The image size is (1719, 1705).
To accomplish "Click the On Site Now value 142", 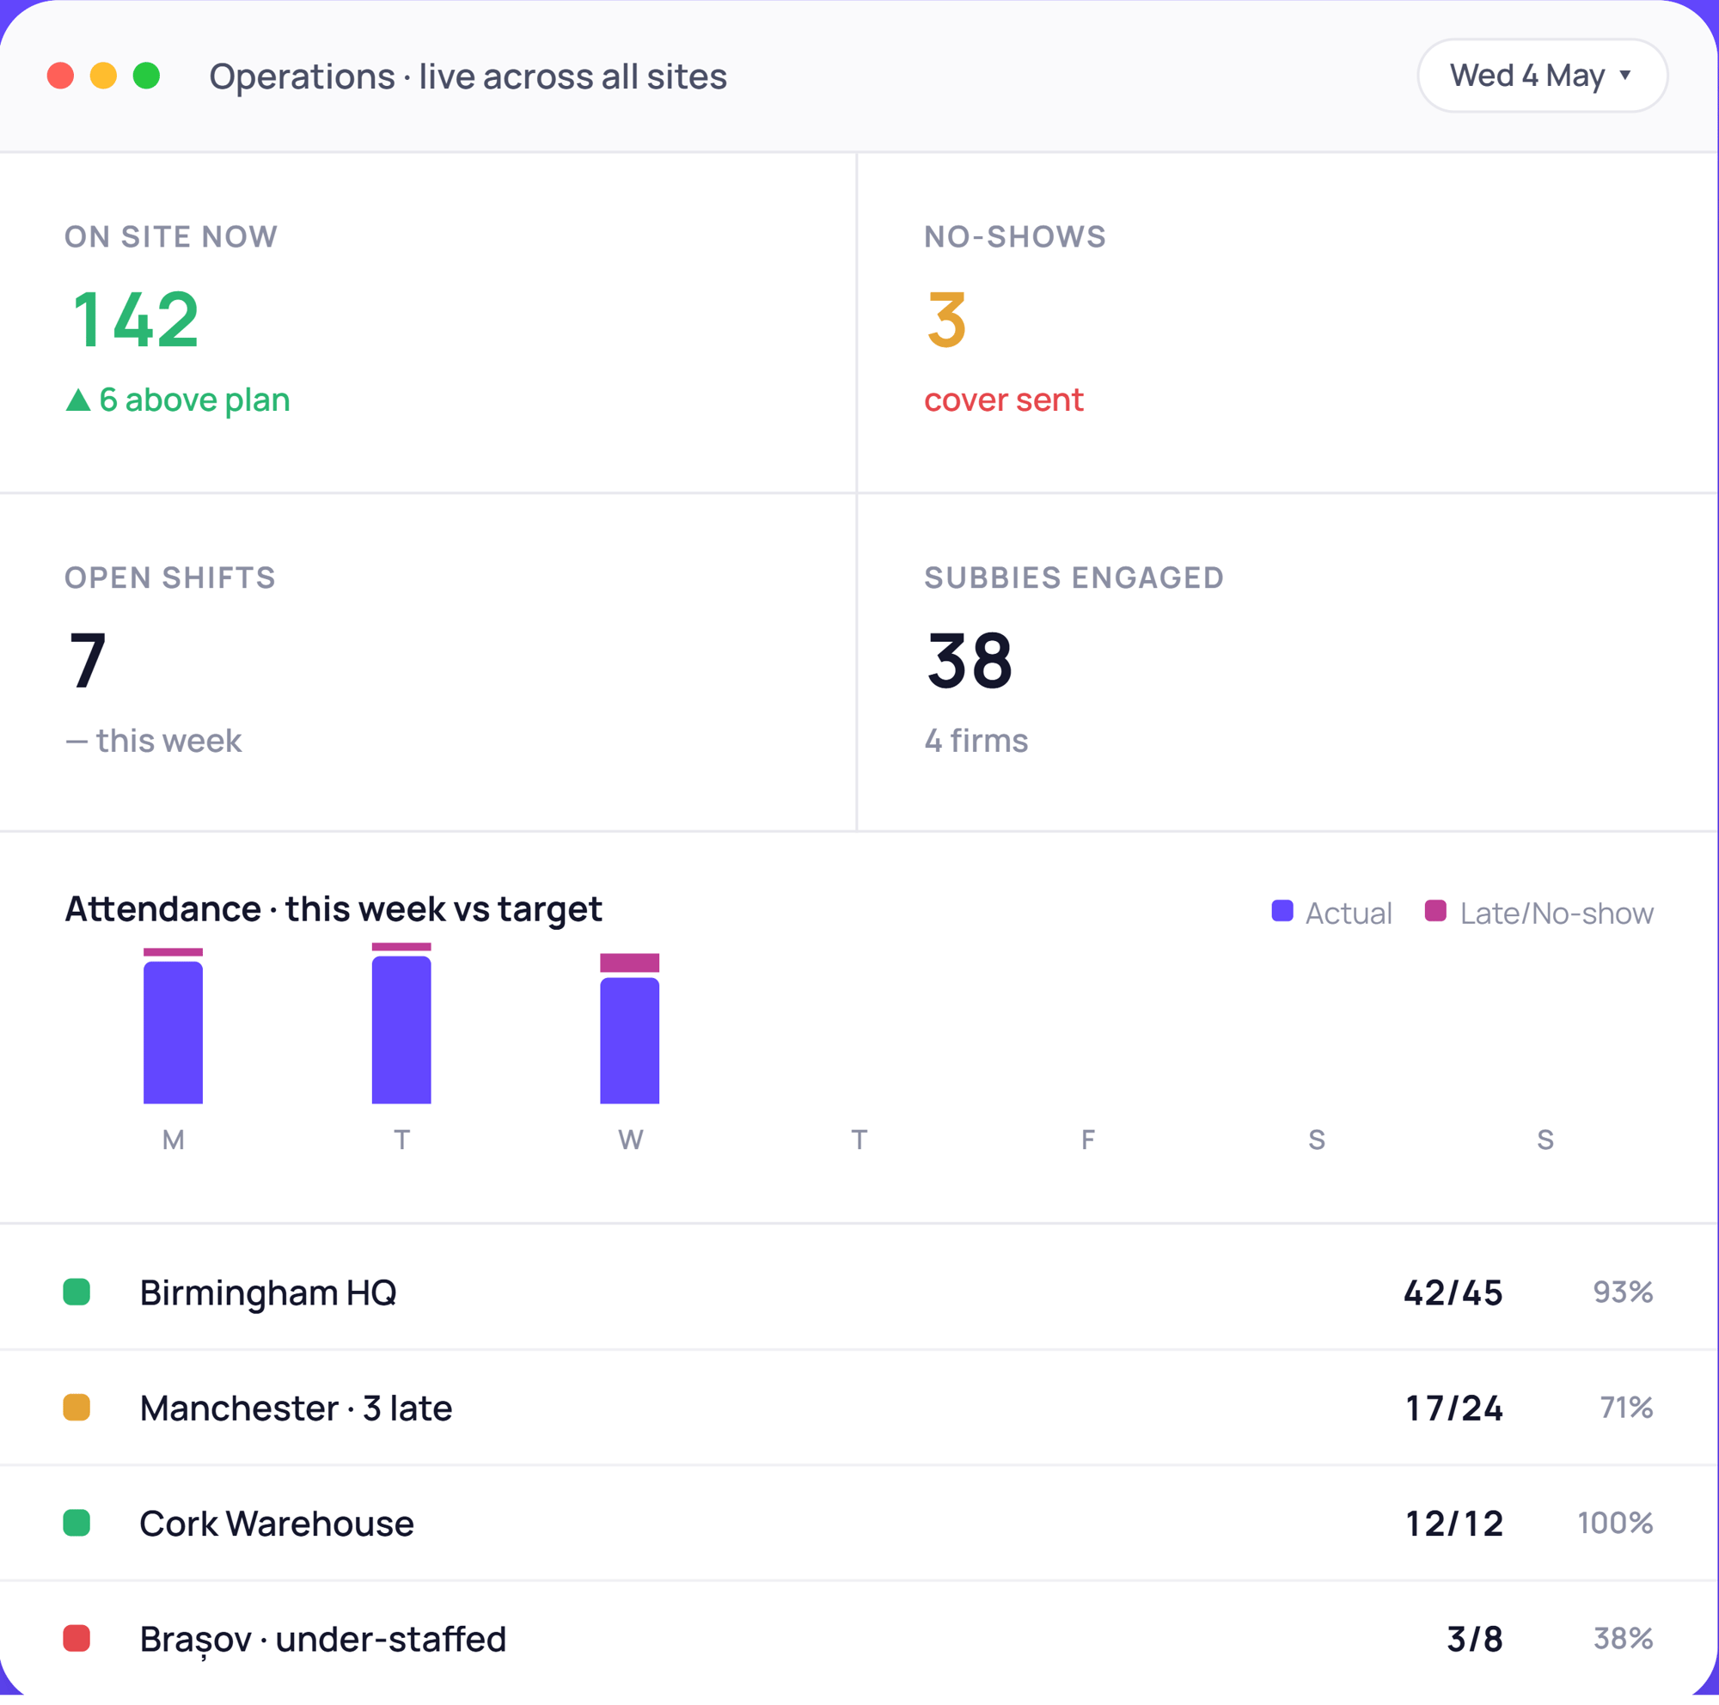I will [135, 320].
